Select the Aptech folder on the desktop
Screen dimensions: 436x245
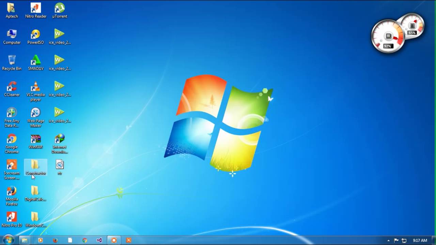pos(12,11)
